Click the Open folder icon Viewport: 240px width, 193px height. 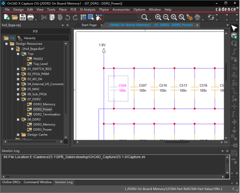click(15, 17)
